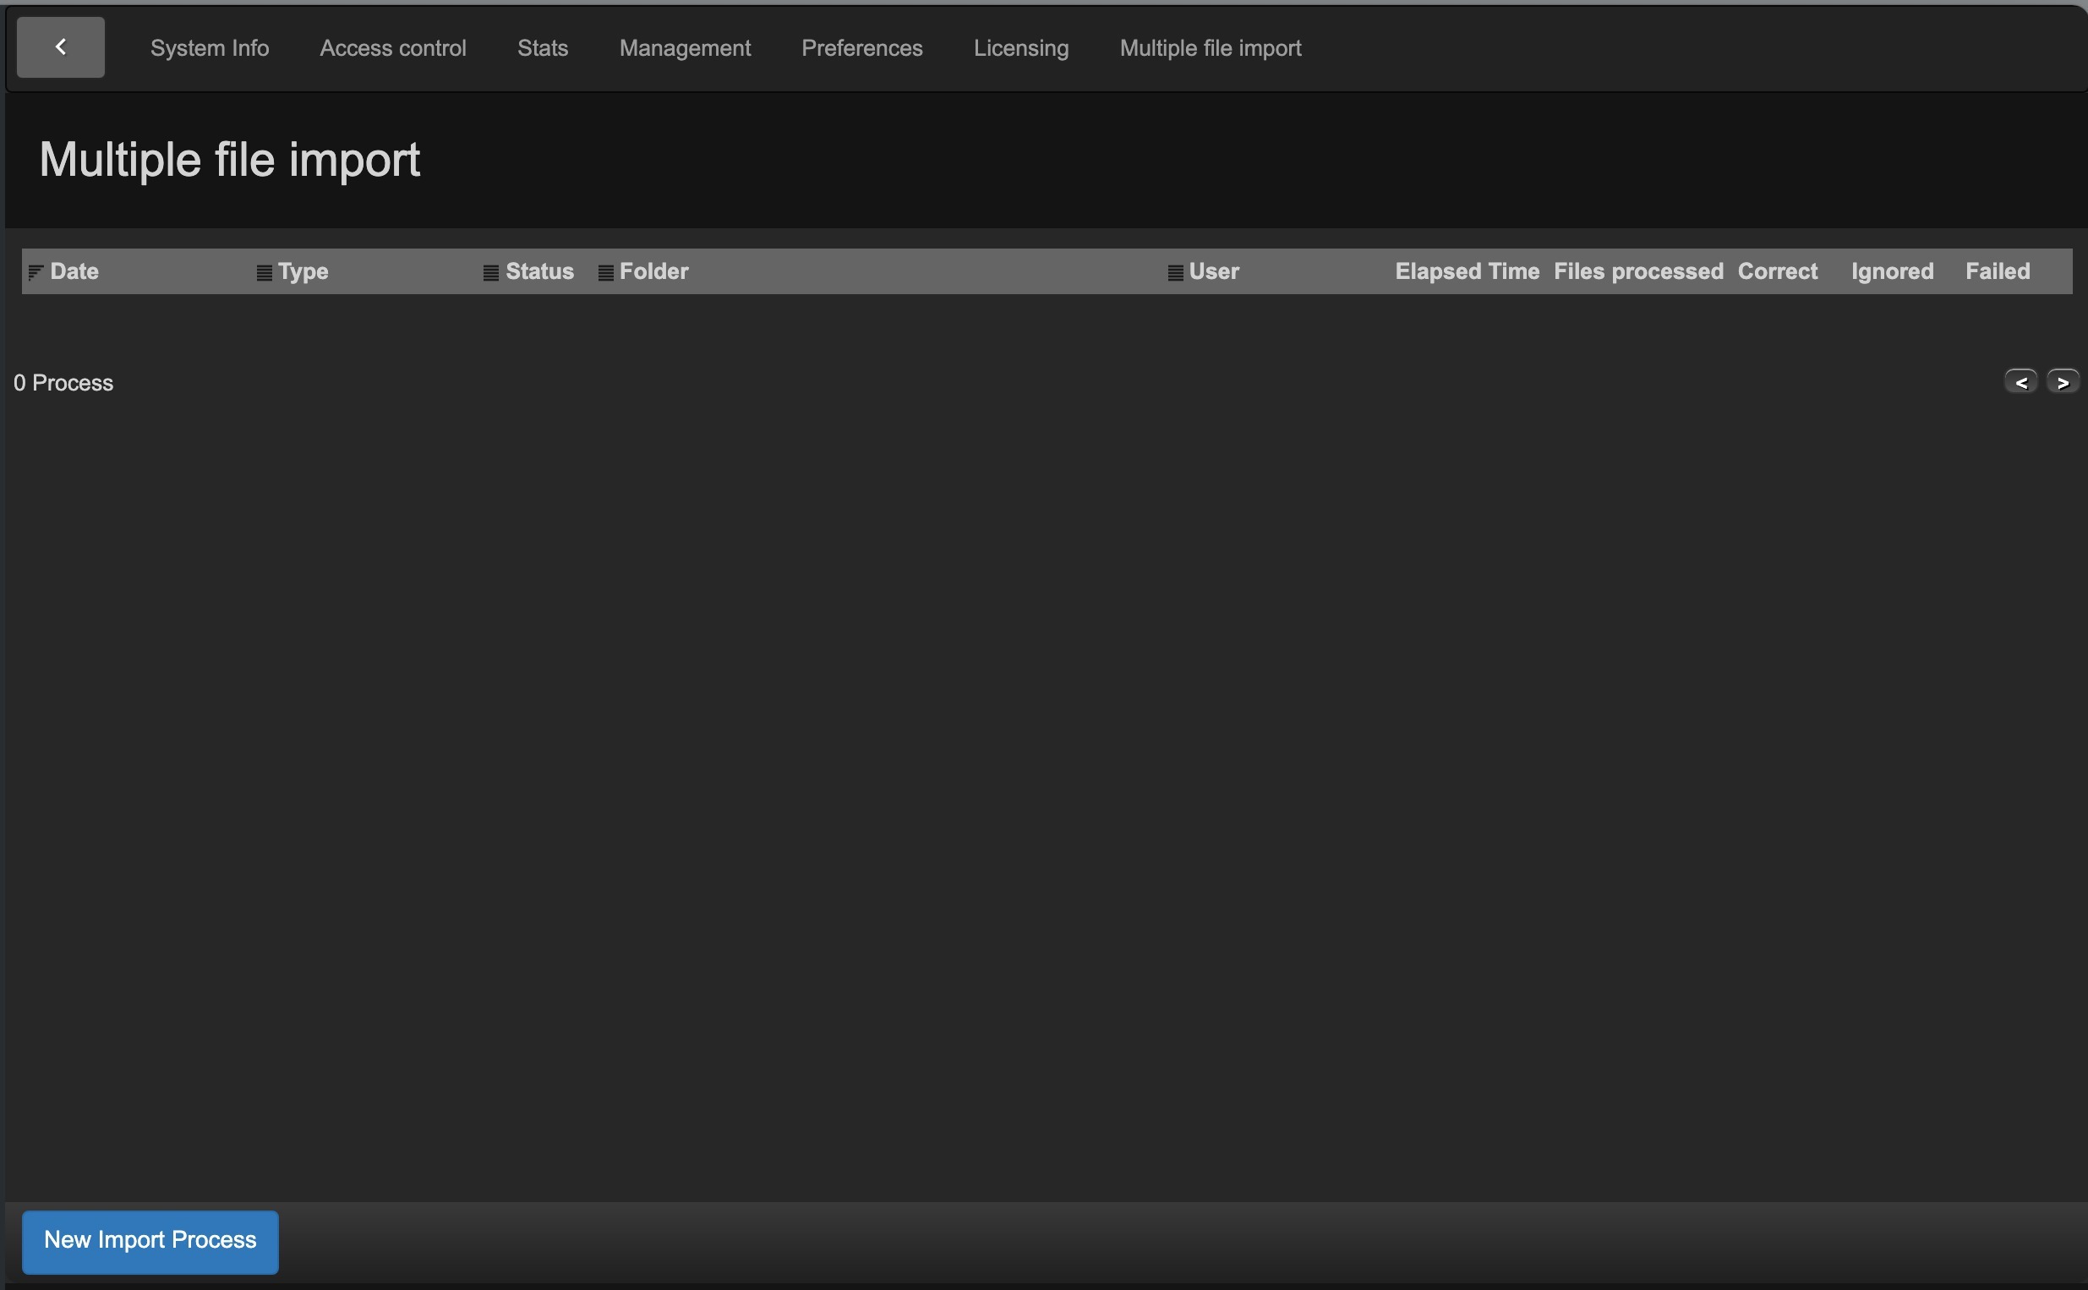Click the User column filter icon
Viewport: 2088px width, 1290px height.
tap(1174, 273)
